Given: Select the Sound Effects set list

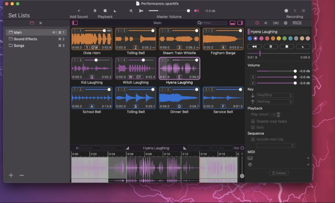Looking at the screenshot, I should tap(25, 39).
